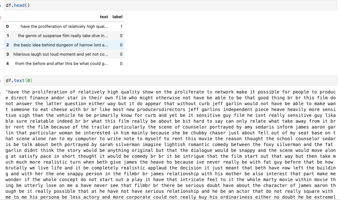Click the long review text output of df.text[0]
The height and width of the screenshot is (200, 340).
coord(170,143)
